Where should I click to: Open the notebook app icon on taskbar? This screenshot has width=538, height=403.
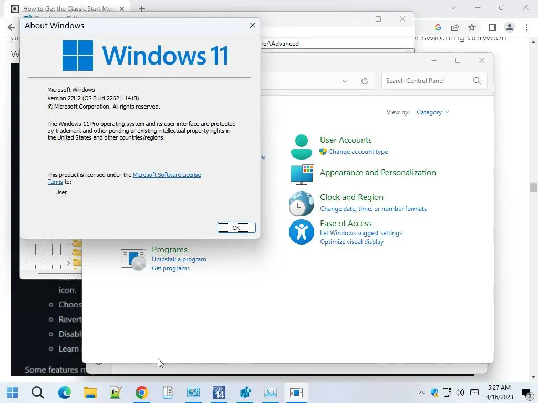(168, 393)
